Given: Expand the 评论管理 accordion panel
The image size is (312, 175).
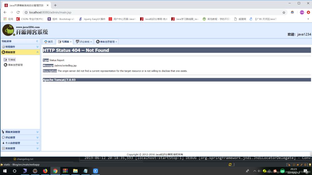Looking at the screenshot, I should click(x=37, y=138).
